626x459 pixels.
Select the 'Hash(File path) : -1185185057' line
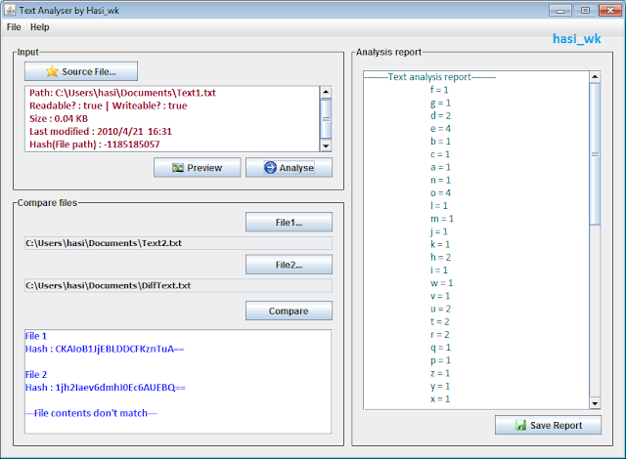(x=94, y=144)
